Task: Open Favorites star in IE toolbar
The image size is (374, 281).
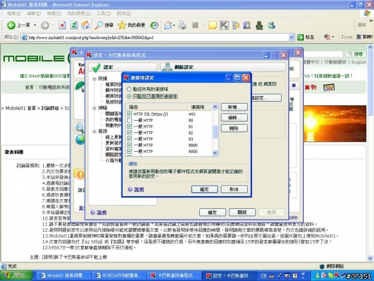Action: click(122, 25)
